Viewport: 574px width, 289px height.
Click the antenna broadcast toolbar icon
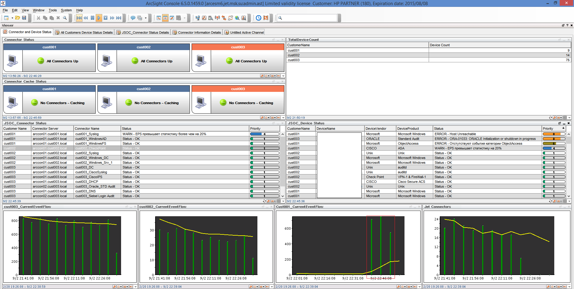click(217, 18)
